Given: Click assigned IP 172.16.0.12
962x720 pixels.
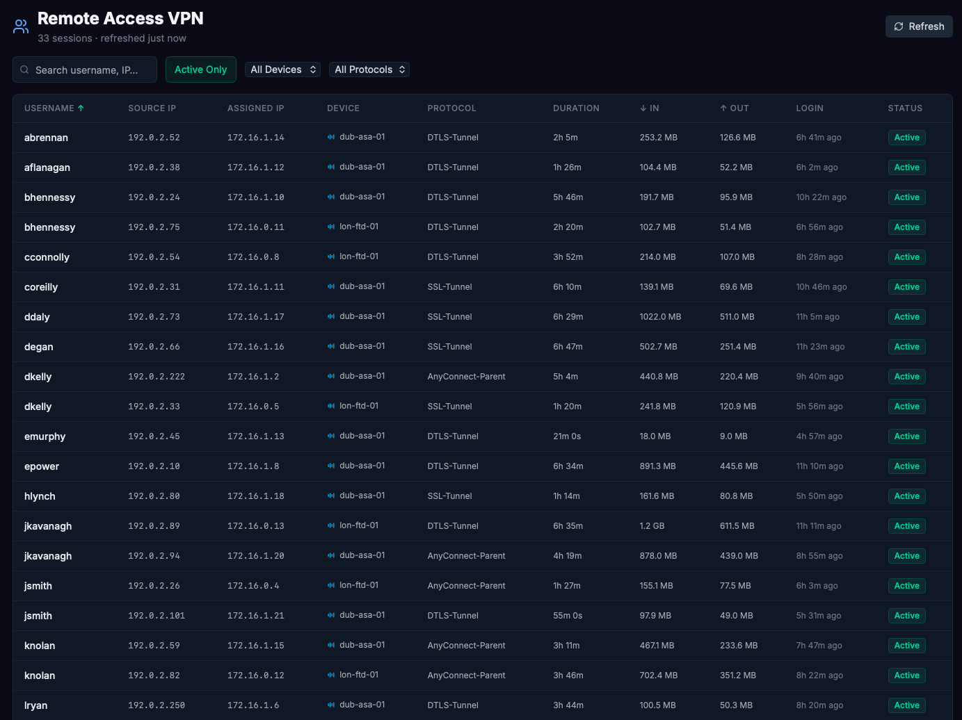Looking at the screenshot, I should click(256, 676).
